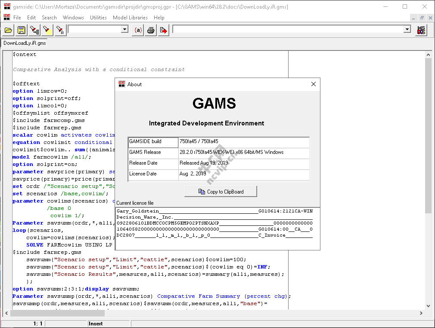Viewport: 435px width, 328px height.
Task: Select the 'Aug 2, 2019' license date value
Action: coord(244,175)
